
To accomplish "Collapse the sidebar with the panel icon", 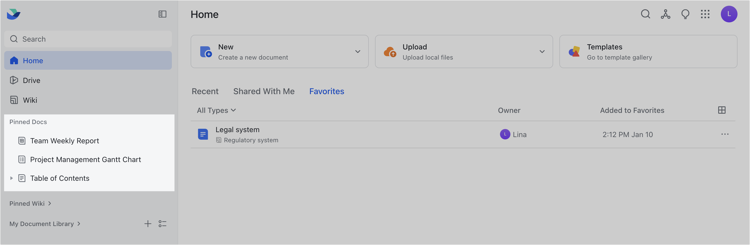I will 162,14.
